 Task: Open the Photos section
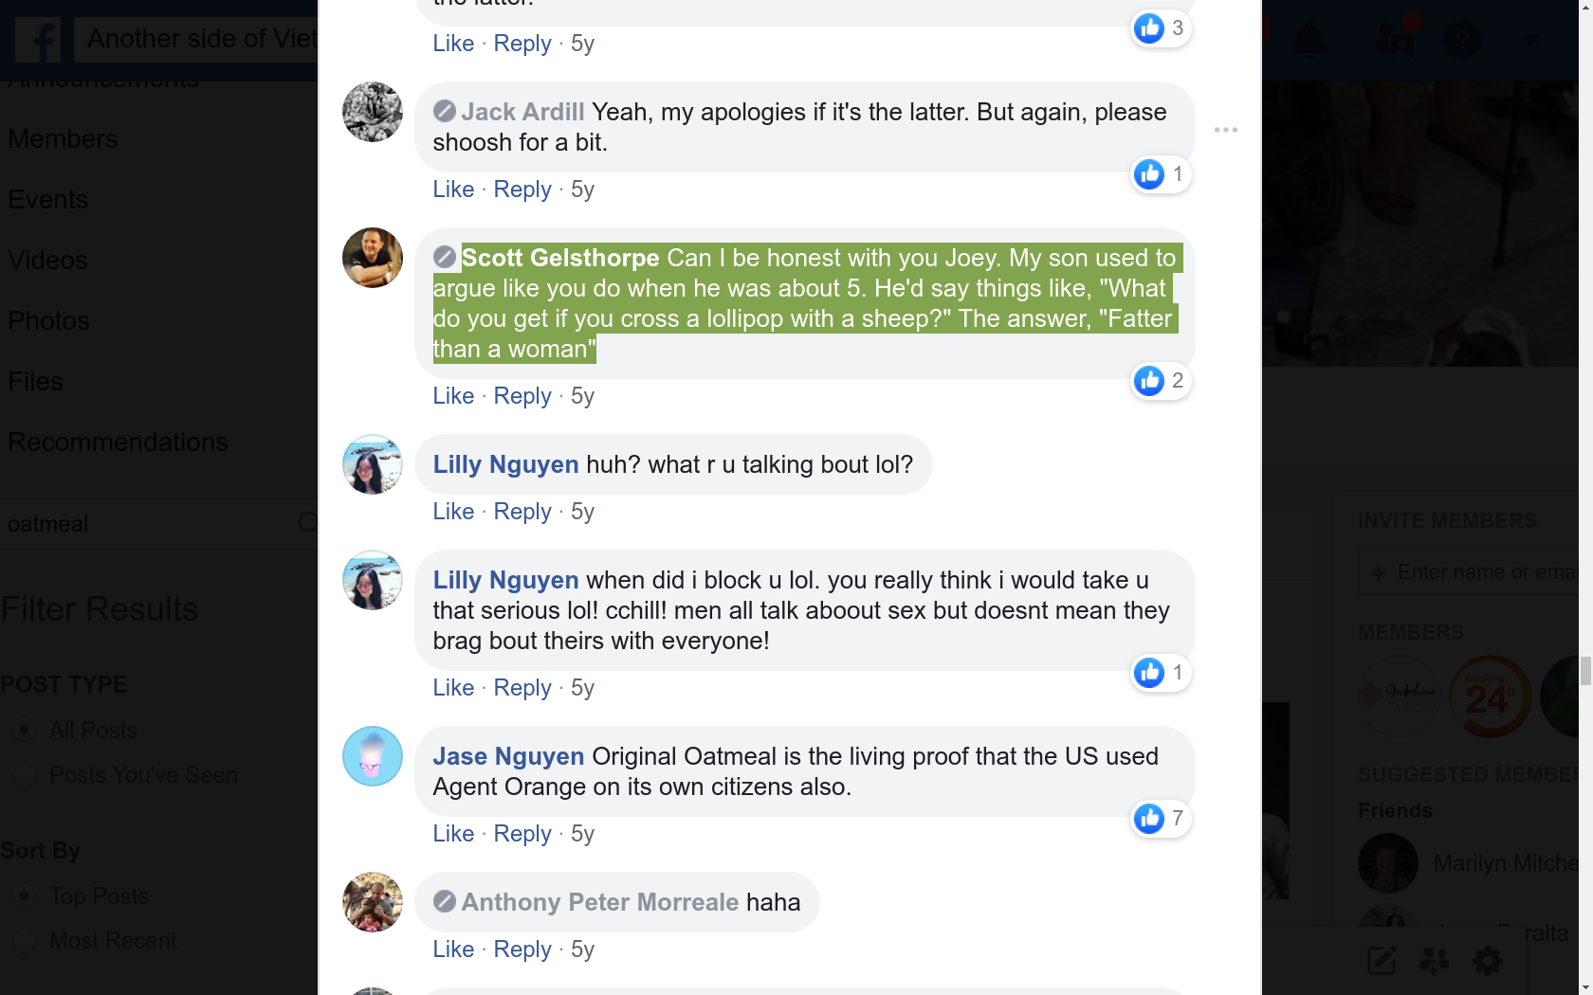pyautogui.click(x=47, y=320)
